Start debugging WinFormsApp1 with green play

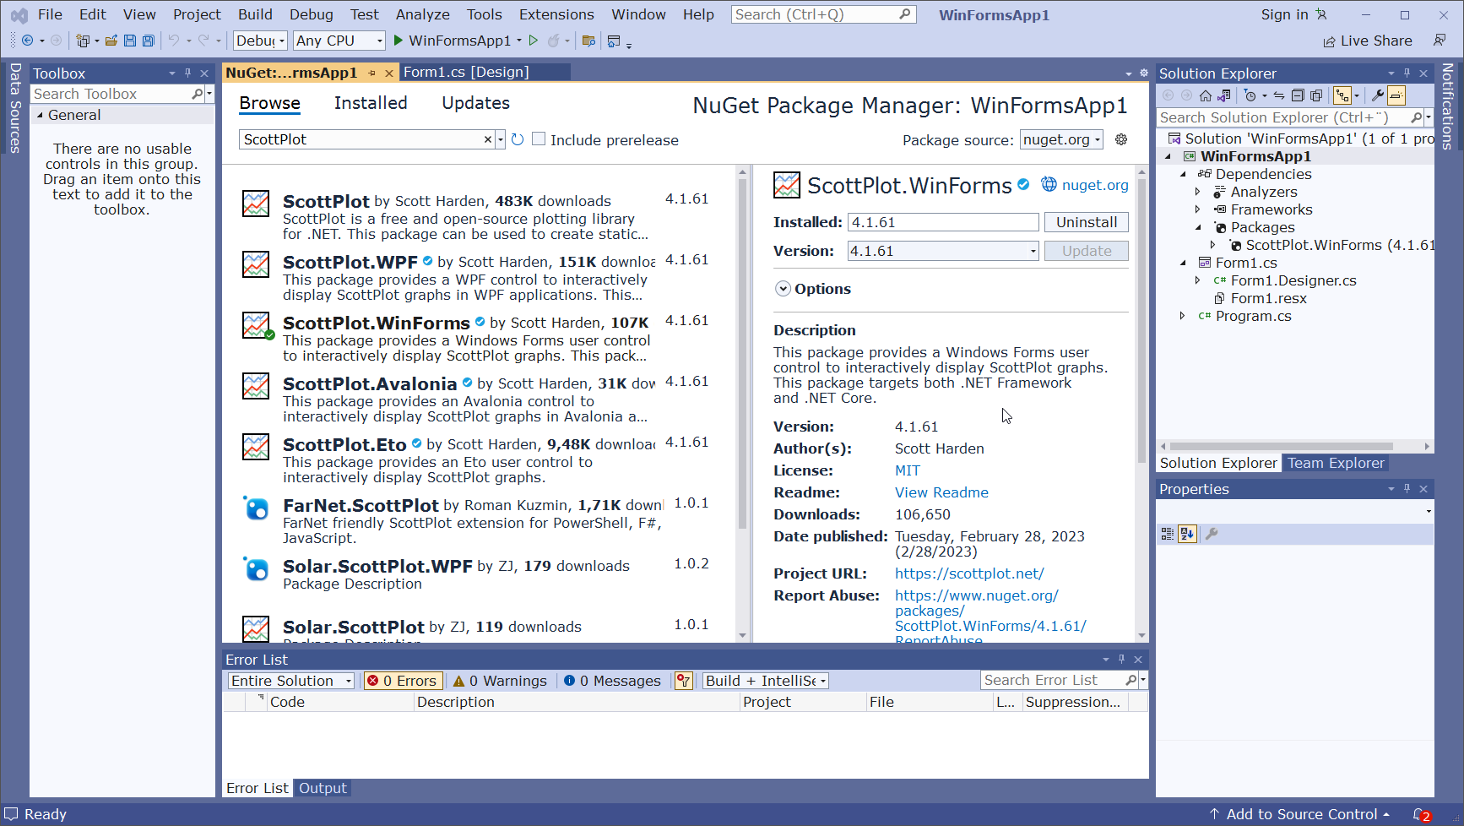[399, 41]
